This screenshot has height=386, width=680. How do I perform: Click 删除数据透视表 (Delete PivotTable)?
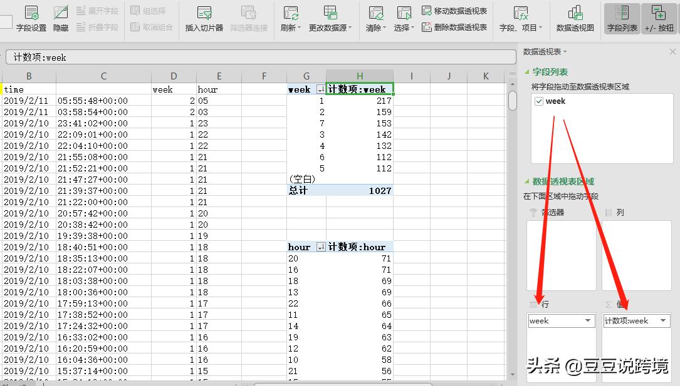(x=454, y=27)
